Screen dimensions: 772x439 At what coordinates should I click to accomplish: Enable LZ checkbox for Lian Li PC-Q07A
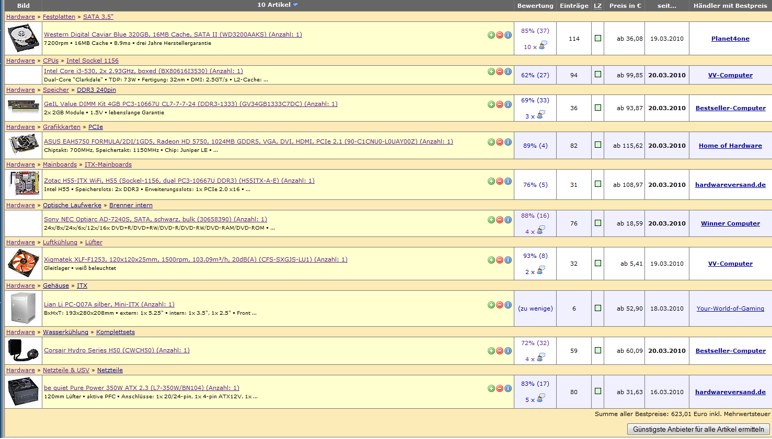point(598,308)
